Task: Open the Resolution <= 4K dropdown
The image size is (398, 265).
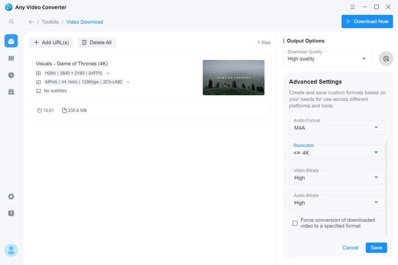Action: click(337, 152)
